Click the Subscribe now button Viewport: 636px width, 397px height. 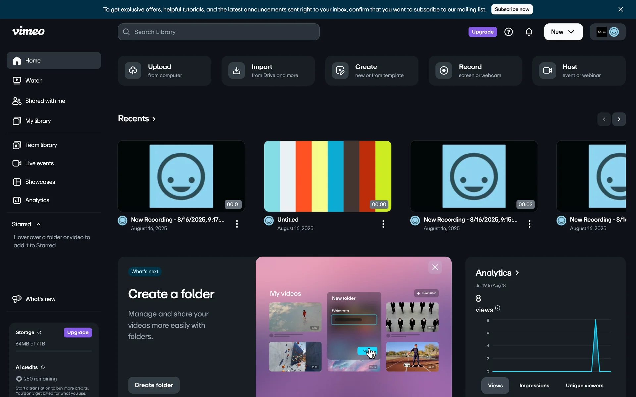(x=511, y=9)
